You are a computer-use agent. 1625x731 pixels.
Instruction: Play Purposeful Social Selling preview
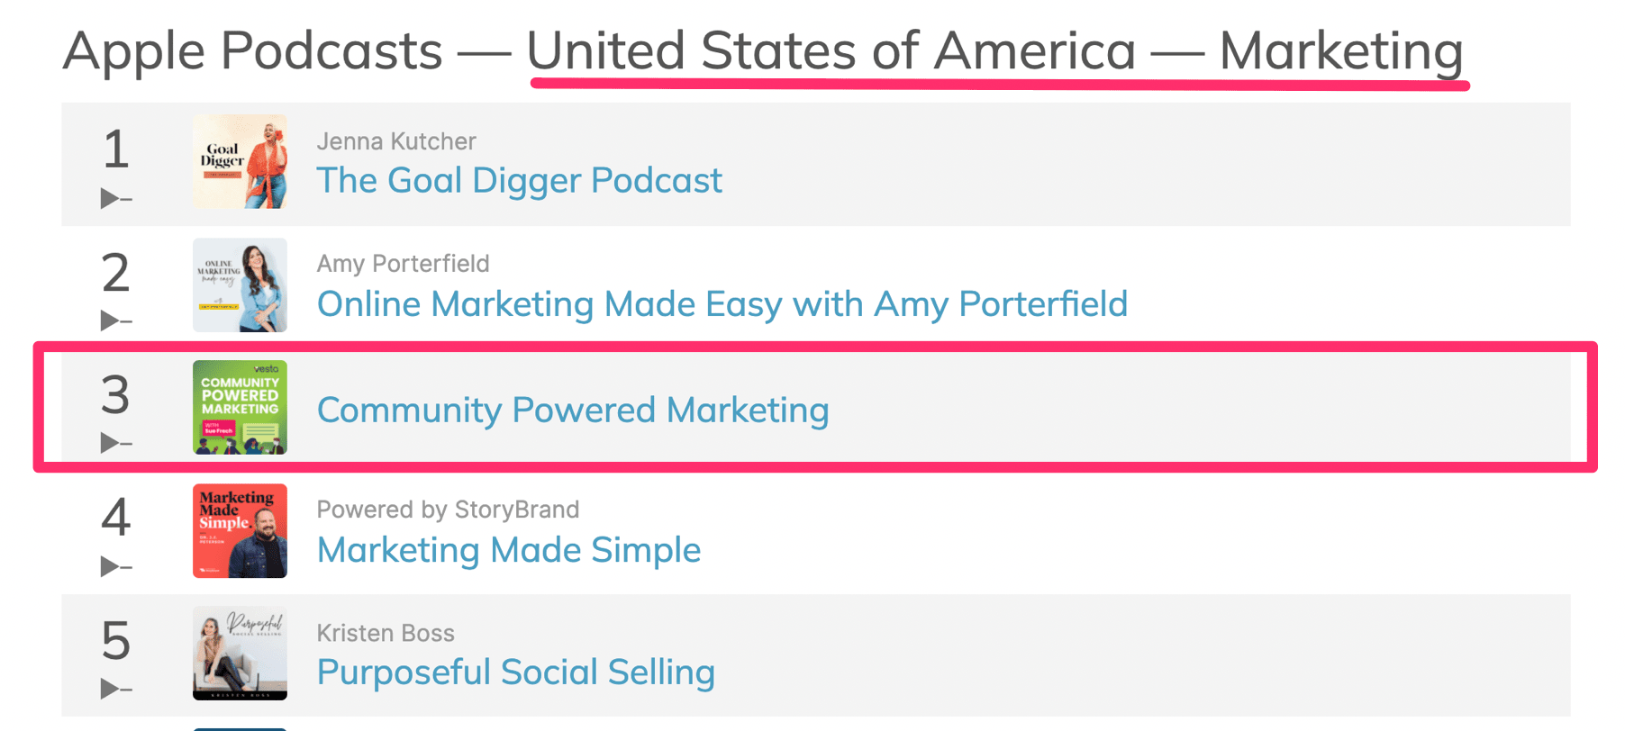(111, 689)
